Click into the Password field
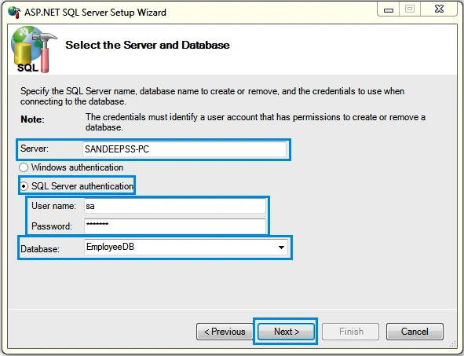Image resolution: width=464 pixels, height=356 pixels. point(175,226)
